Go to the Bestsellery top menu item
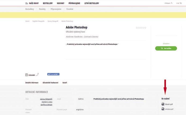 tap(48, 3)
